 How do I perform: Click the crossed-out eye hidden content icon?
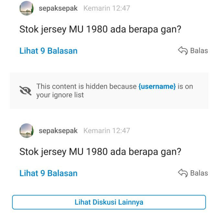pyautogui.click(x=26, y=91)
